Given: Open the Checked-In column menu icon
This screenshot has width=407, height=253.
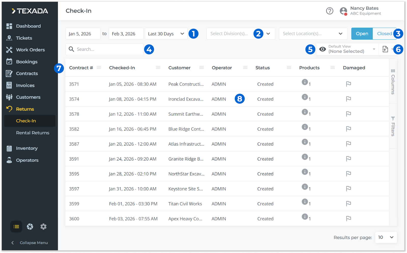Looking at the screenshot, I should (x=158, y=68).
